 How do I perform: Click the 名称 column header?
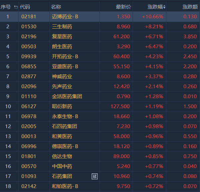(x=56, y=7)
